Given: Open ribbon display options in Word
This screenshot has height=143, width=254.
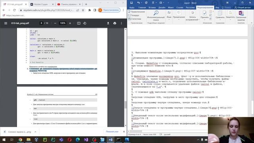Looking at the screenshot, I should (227, 3).
